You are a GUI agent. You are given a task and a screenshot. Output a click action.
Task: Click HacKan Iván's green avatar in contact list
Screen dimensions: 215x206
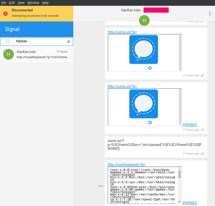[8, 54]
